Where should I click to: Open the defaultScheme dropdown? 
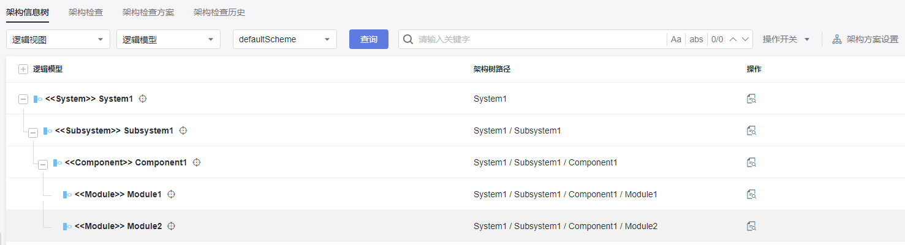[285, 39]
